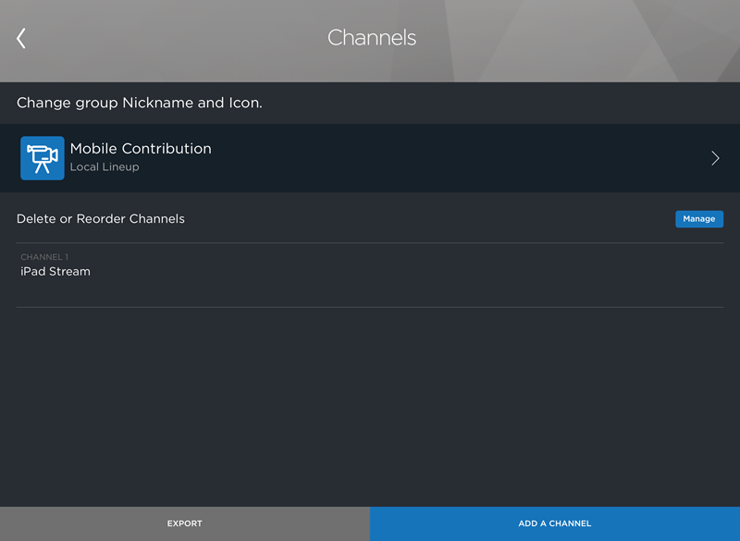Tap the Mobile Contribution group name

(x=141, y=148)
